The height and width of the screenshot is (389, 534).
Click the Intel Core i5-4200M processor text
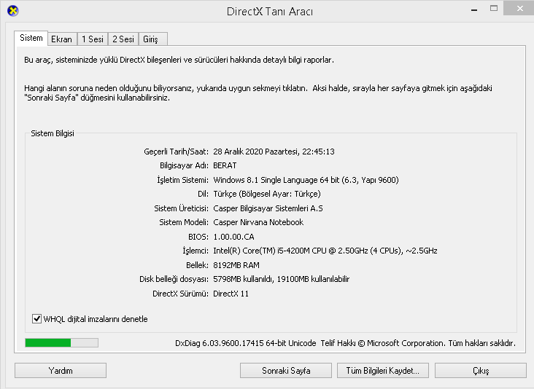coord(325,251)
